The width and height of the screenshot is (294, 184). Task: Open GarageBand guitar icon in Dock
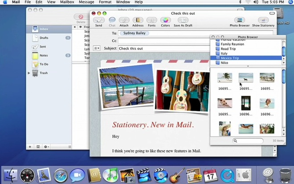coord(177,176)
